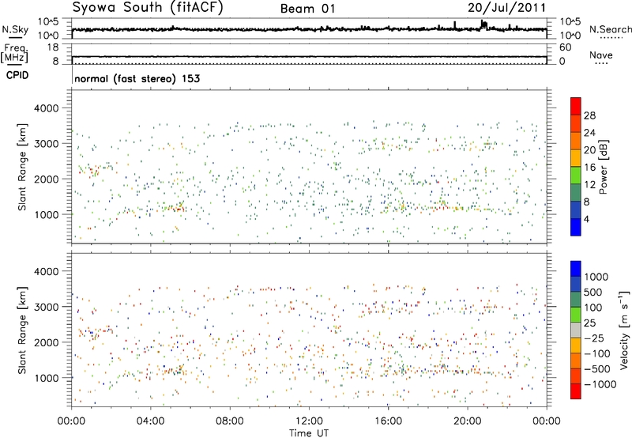
Task: Click the gray -25 to 25 velocity swatch
Action: (576, 330)
